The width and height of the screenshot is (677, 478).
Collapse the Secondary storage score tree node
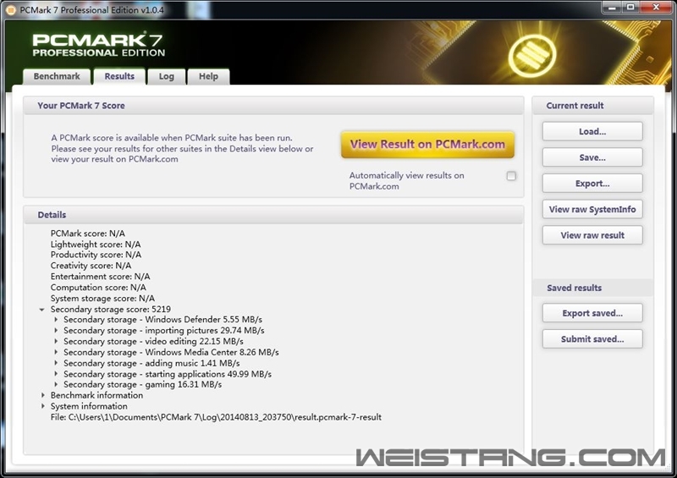41,309
